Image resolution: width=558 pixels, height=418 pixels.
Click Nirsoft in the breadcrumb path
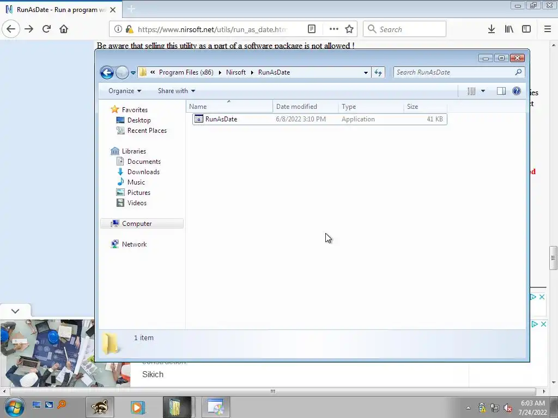tap(236, 72)
